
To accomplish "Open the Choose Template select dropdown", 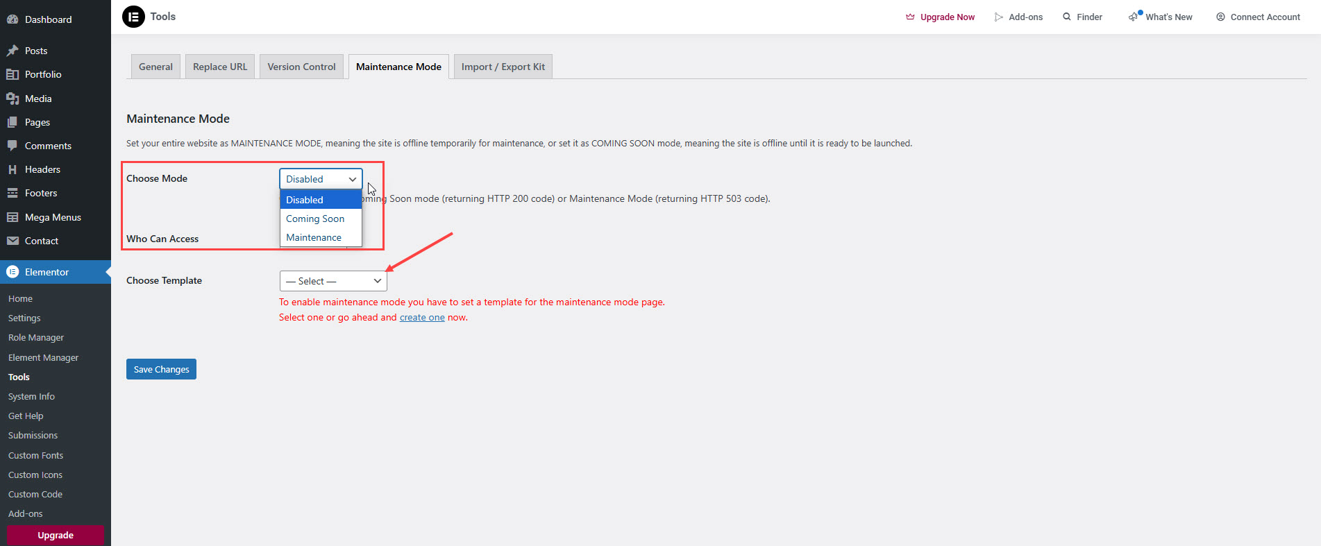I will point(333,281).
